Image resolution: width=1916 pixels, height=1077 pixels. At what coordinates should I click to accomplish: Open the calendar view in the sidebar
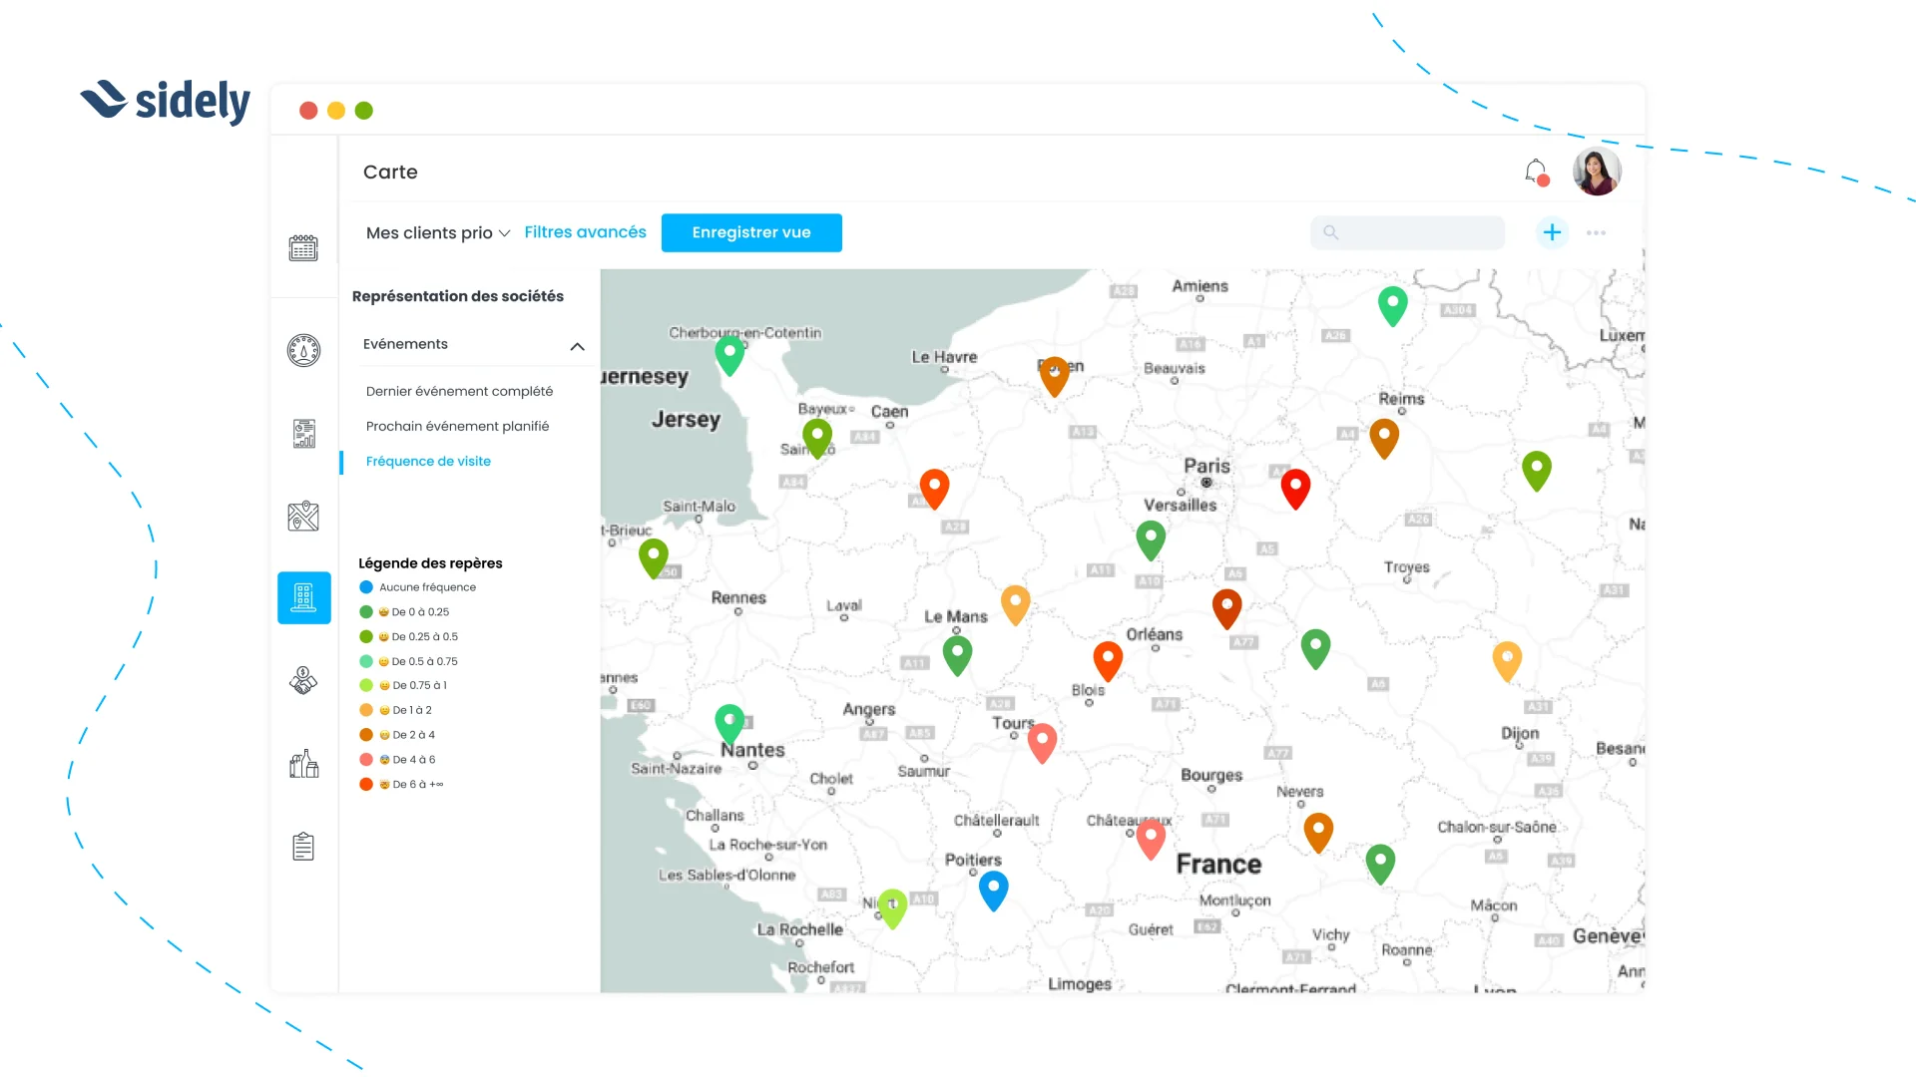point(303,247)
